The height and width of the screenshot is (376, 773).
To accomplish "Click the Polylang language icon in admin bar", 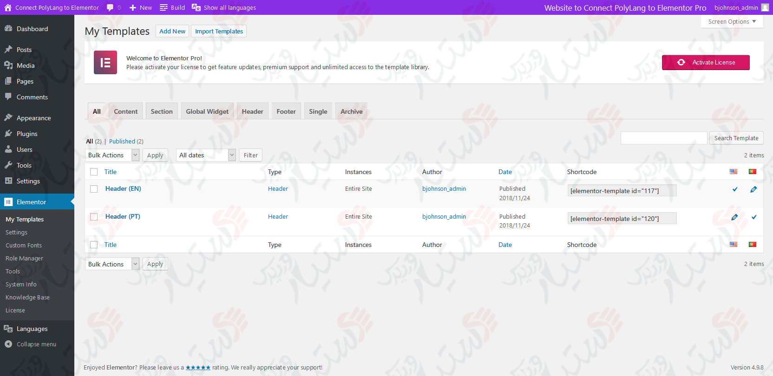I will tap(196, 7).
